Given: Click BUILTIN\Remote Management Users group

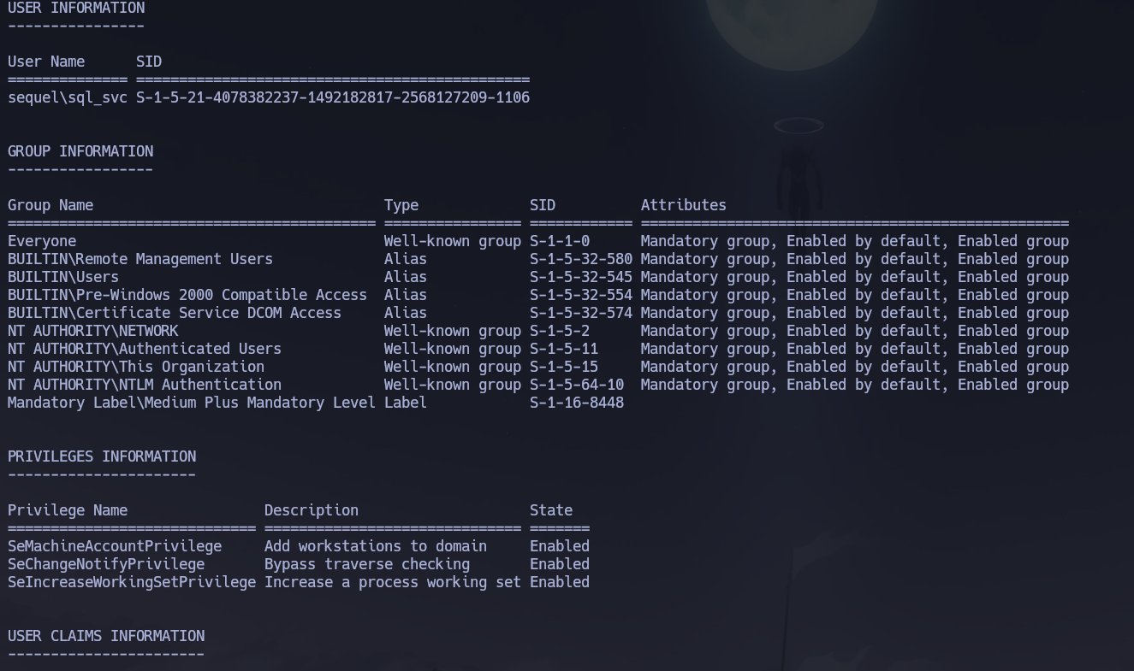Looking at the screenshot, I should click(x=140, y=259).
